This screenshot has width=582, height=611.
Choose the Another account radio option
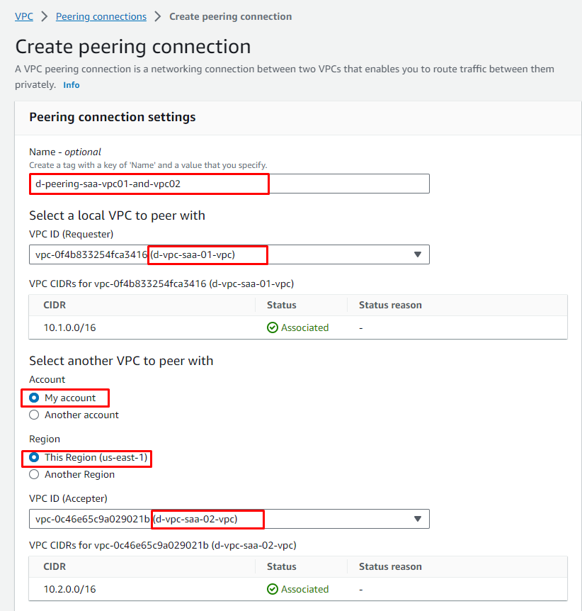(x=34, y=415)
